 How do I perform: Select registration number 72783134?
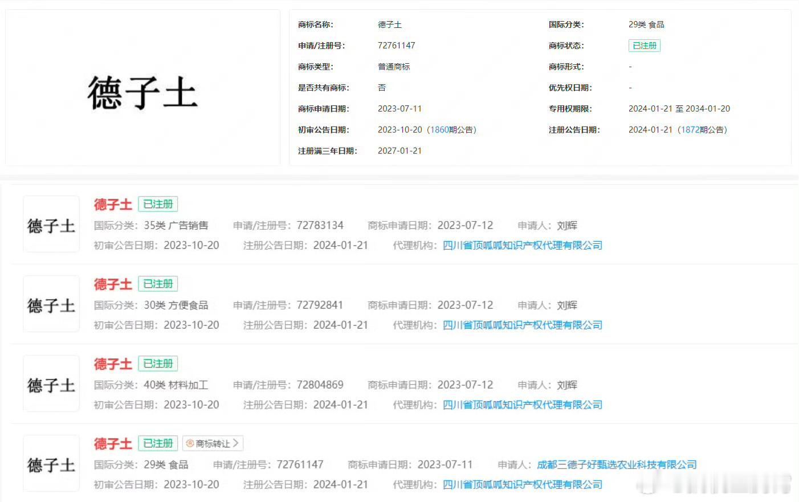[320, 226]
